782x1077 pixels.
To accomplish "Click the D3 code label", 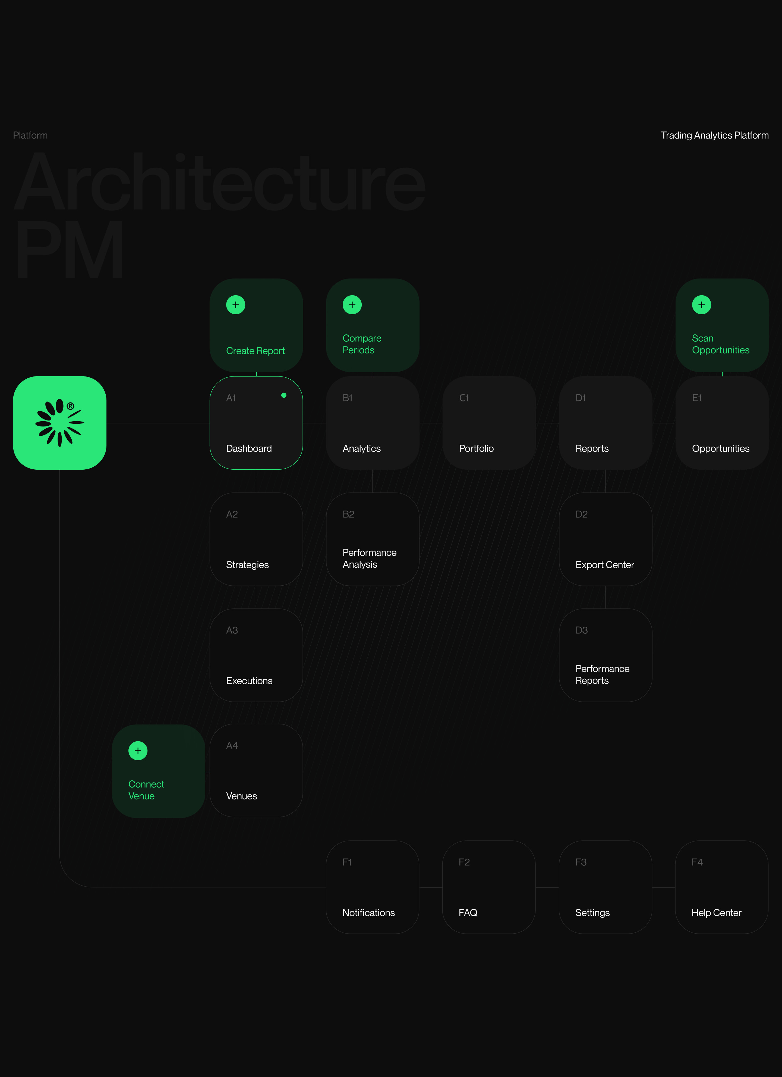I will click(x=582, y=630).
